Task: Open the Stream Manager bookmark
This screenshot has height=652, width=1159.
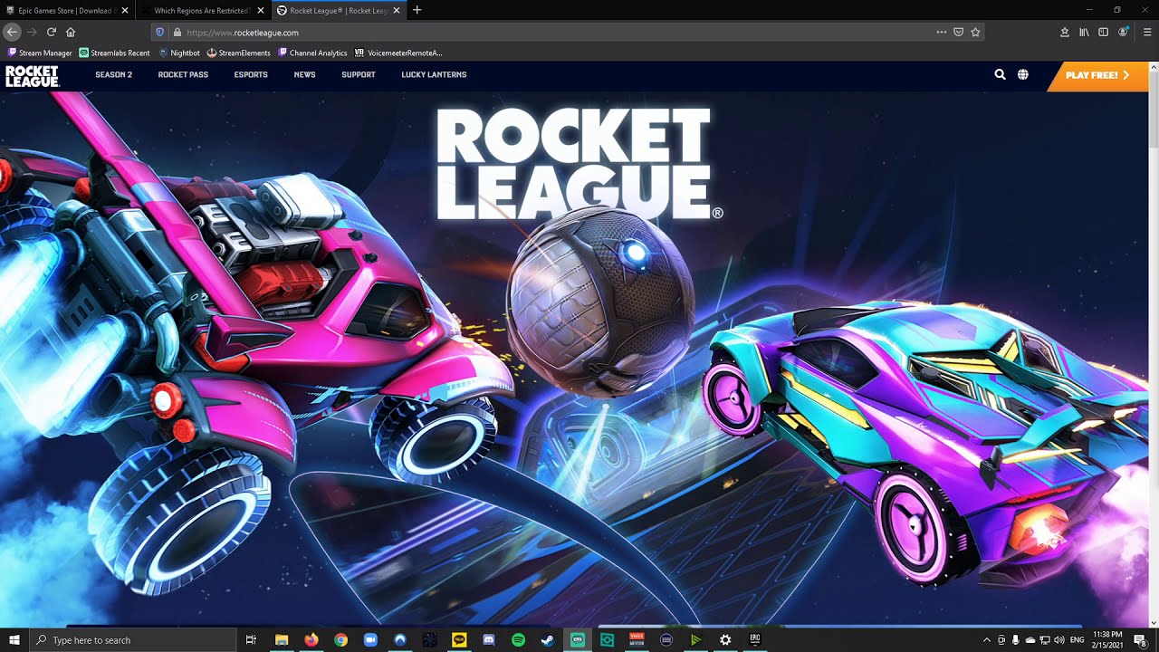Action: coord(40,53)
